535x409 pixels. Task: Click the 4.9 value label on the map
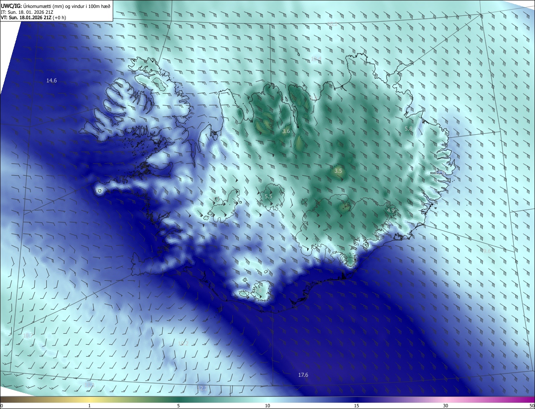tap(391, 210)
